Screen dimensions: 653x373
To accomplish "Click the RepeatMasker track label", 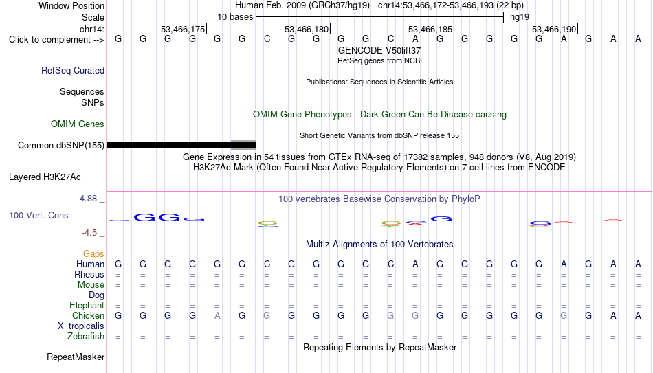I will point(76,357).
